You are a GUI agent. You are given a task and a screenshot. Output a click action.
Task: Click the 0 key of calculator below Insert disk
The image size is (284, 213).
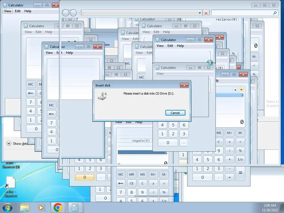pos(168,143)
